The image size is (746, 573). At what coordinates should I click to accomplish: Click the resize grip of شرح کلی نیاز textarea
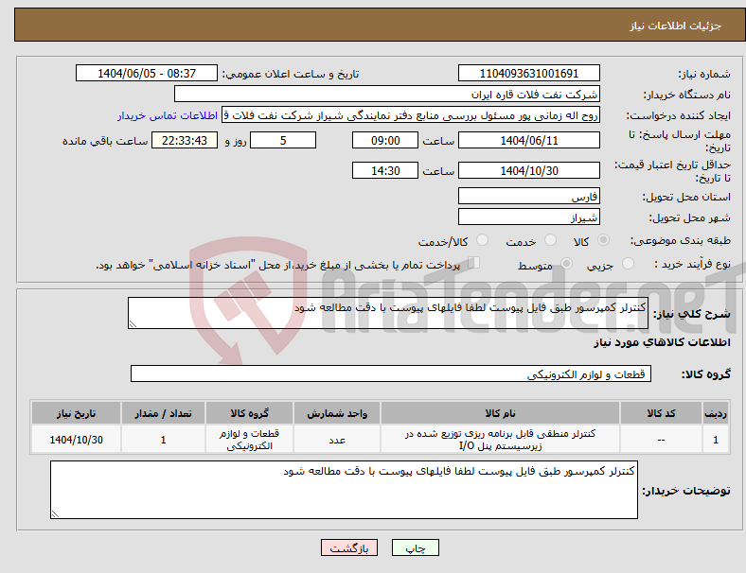(x=133, y=324)
